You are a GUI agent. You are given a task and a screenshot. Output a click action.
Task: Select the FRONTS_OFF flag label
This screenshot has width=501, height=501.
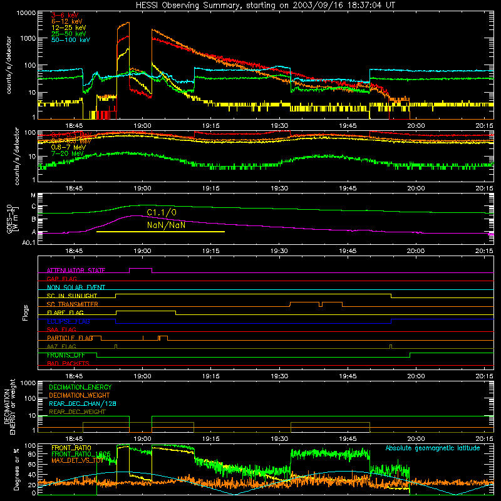(66, 355)
